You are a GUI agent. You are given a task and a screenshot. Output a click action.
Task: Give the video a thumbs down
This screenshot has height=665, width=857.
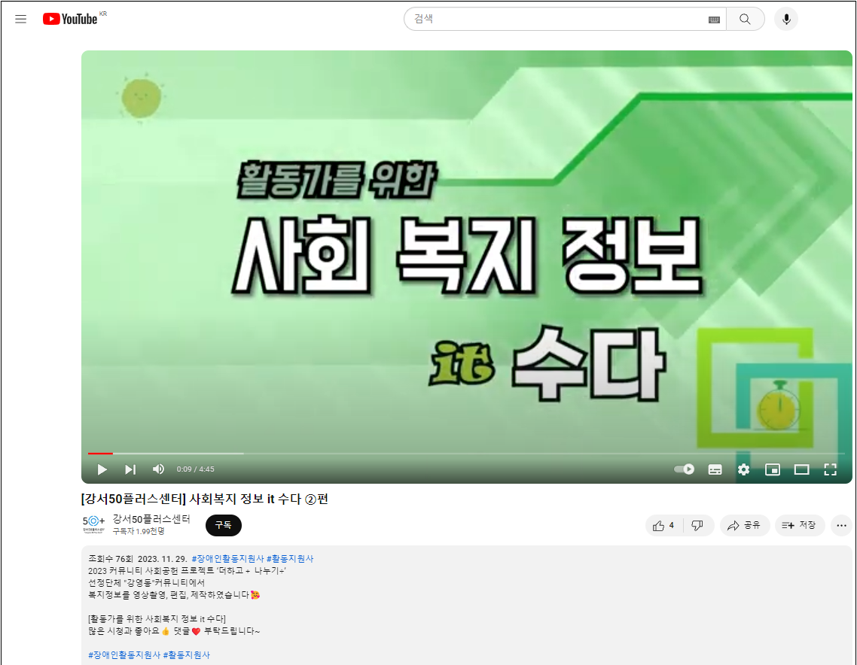pos(695,525)
